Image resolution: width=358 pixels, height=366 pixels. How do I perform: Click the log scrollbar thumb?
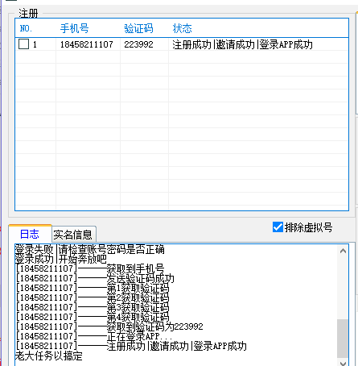click(343, 338)
